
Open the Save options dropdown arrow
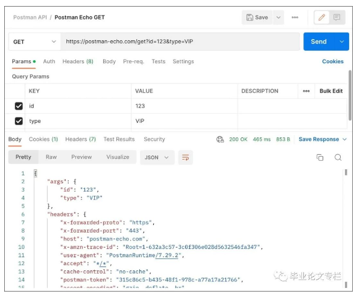tap(279, 17)
